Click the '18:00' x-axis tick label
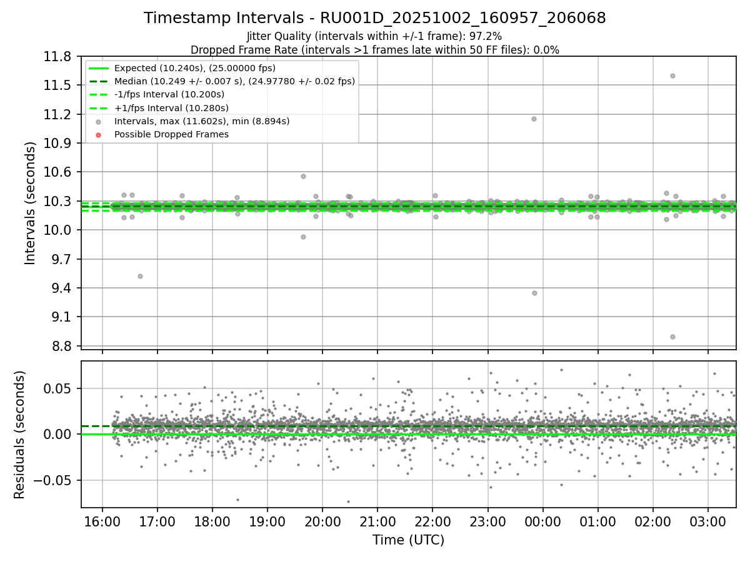 tap(212, 521)
